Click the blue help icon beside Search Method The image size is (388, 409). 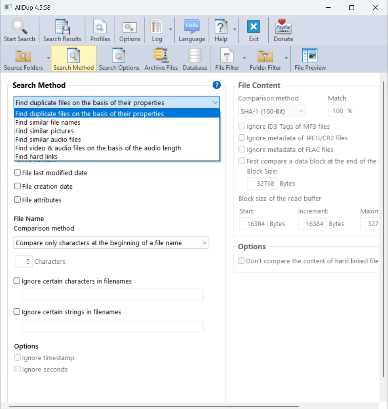[x=217, y=85]
